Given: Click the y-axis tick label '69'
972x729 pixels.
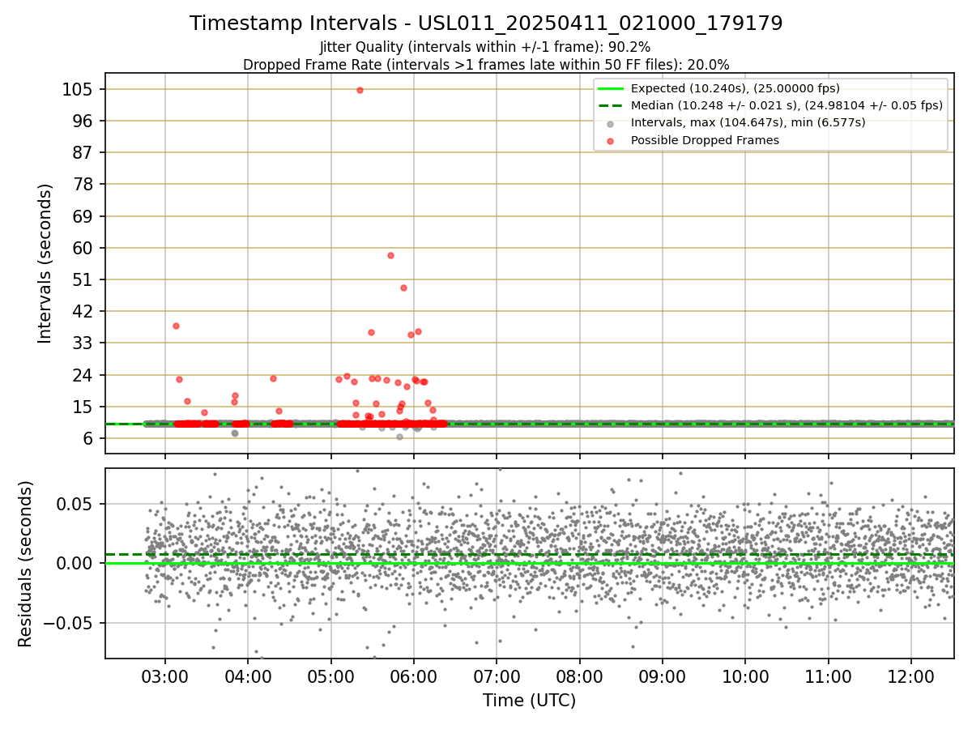Looking at the screenshot, I should pyautogui.click(x=83, y=216).
